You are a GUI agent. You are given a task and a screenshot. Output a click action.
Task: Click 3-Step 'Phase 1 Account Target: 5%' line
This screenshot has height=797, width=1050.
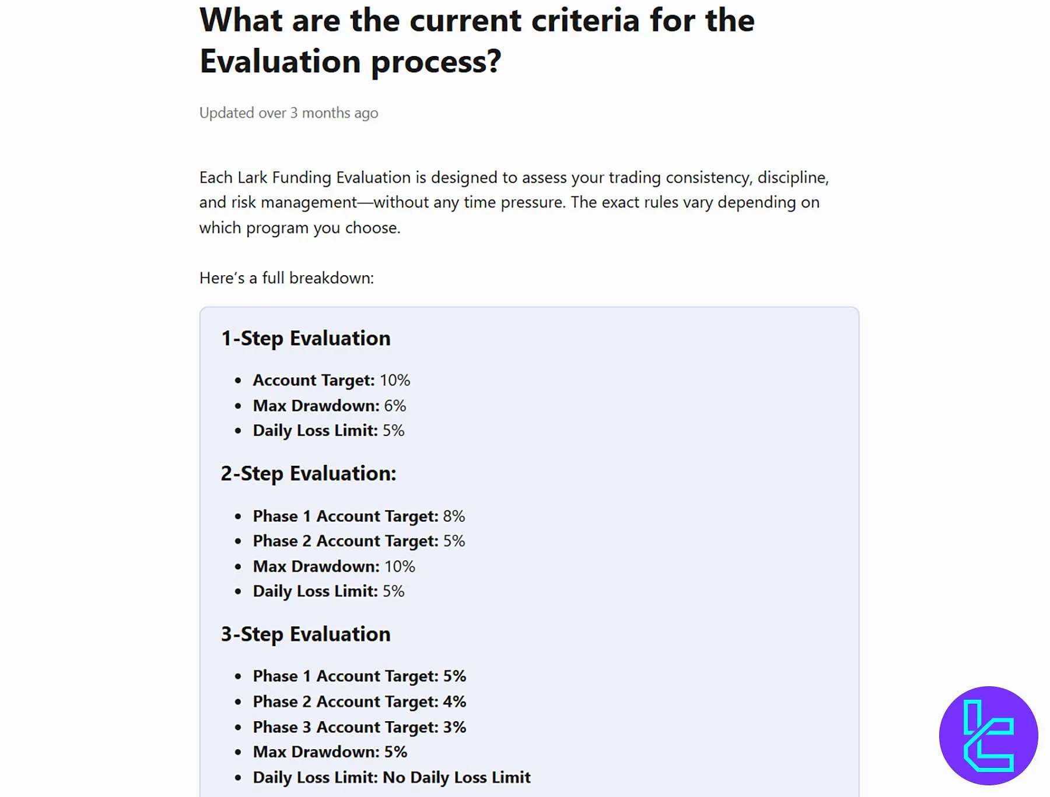point(359,676)
